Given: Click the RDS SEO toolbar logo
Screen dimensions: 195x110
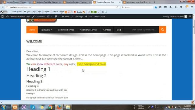Looking at the screenshot, I should tap(4, 12).
